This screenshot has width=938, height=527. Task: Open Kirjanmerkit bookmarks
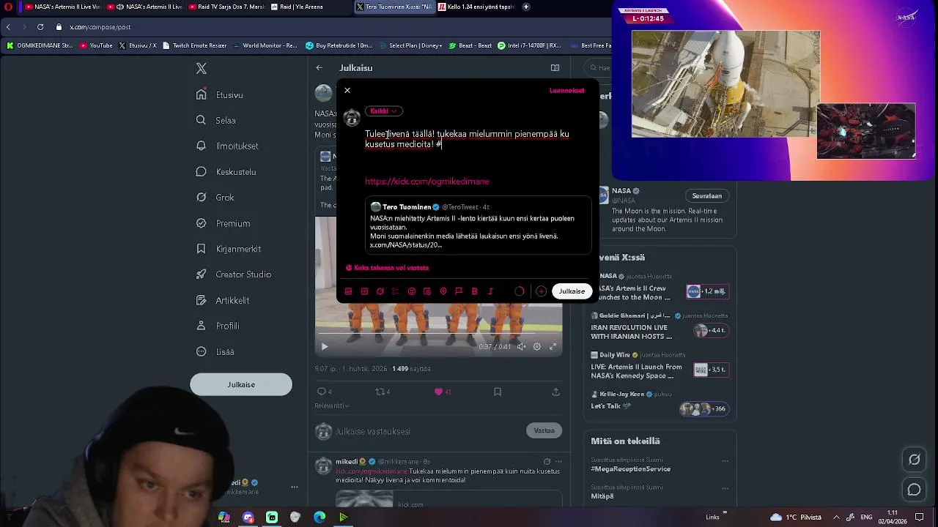click(x=229, y=249)
